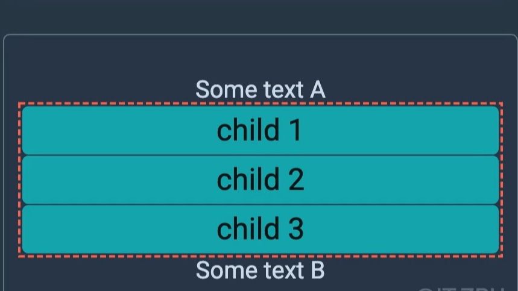Viewport: 518px width, 291px height.
Task: Click the digit 3 in child 3
Action: [295, 229]
